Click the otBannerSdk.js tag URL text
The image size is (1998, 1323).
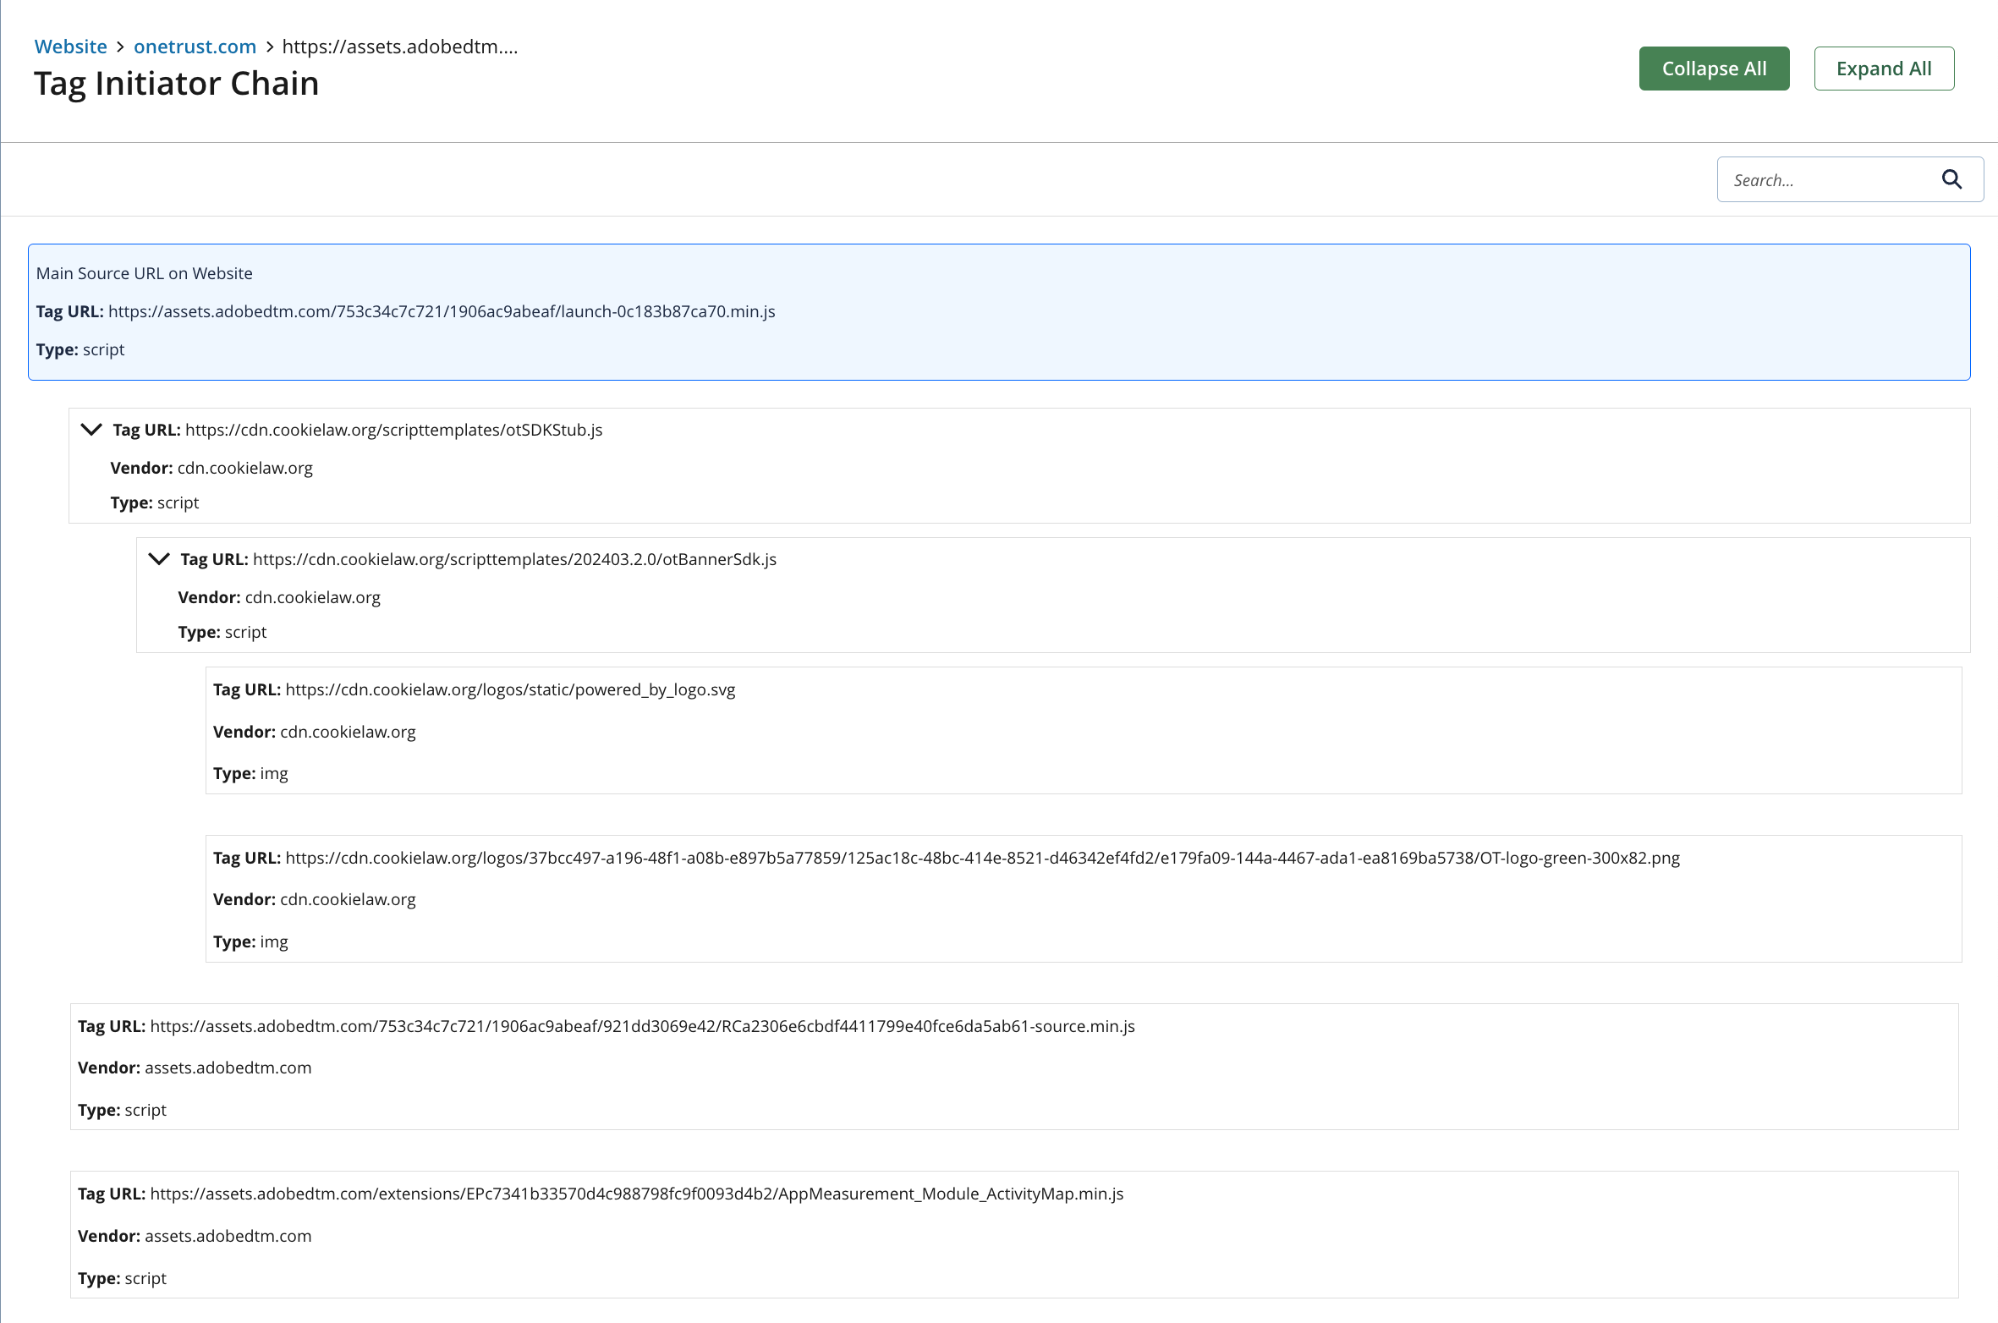514,559
